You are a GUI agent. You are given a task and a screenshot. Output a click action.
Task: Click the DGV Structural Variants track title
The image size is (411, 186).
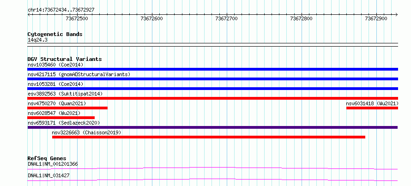[x=65, y=59]
